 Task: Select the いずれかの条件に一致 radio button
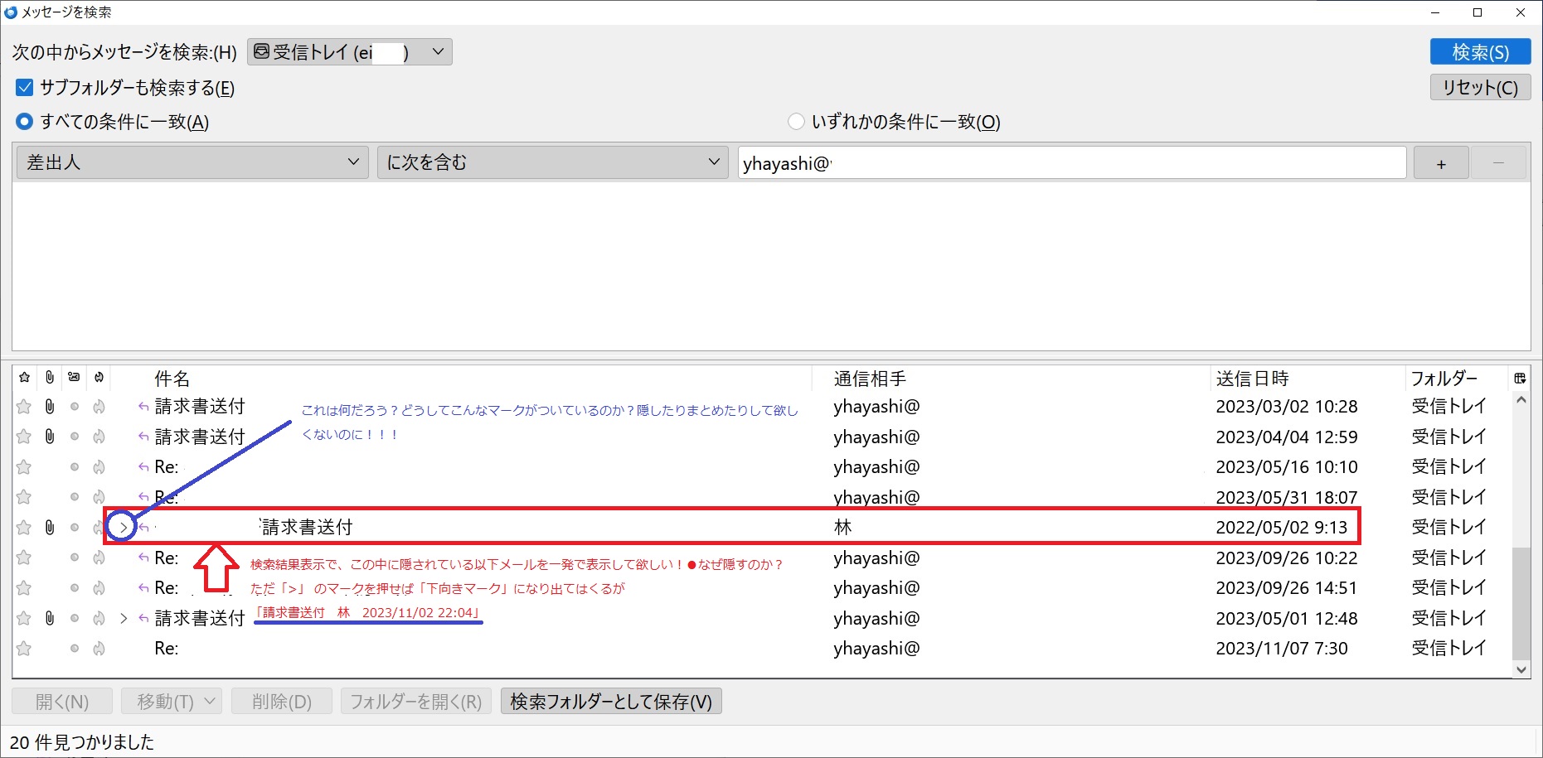point(796,122)
